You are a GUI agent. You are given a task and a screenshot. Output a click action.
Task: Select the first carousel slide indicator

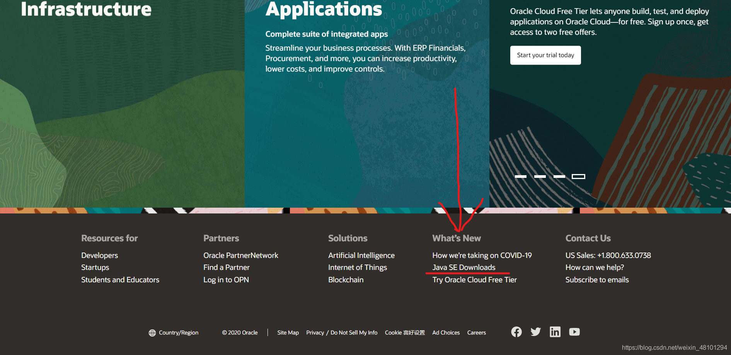coord(520,176)
